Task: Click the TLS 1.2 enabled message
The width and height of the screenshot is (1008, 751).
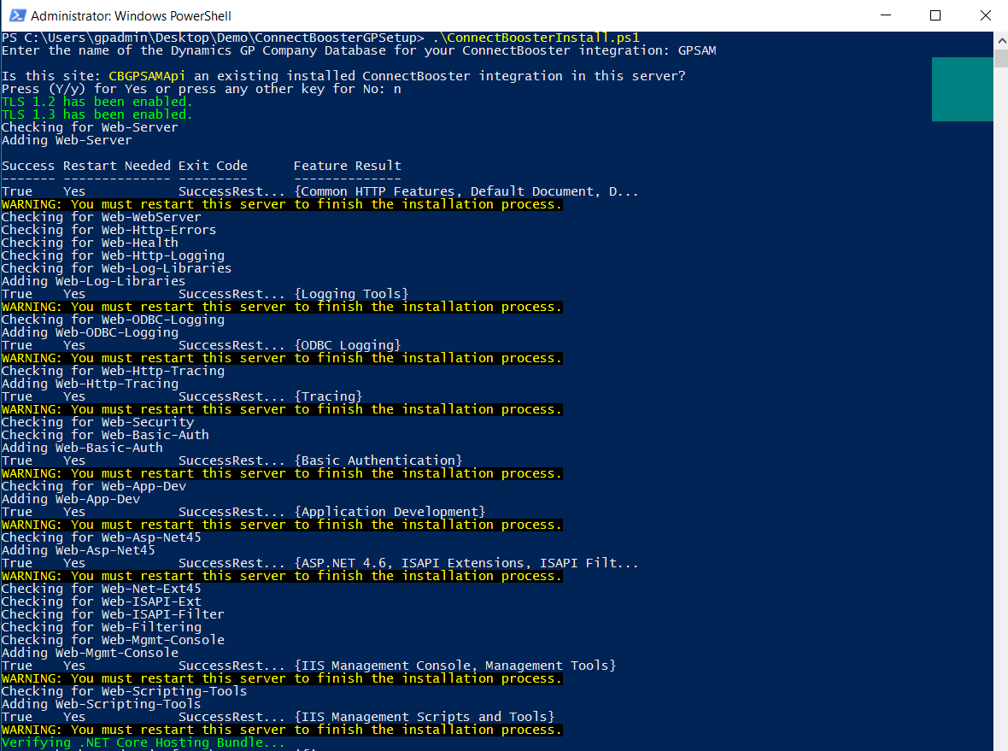Action: 97,102
